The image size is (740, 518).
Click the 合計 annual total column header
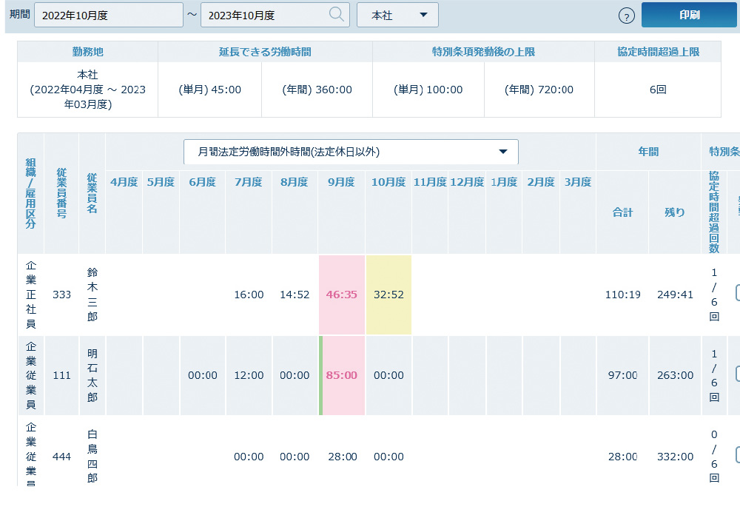[x=622, y=212]
